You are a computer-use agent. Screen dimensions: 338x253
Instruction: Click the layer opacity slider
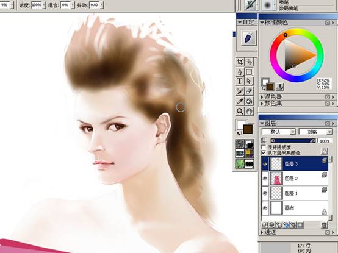click(293, 141)
